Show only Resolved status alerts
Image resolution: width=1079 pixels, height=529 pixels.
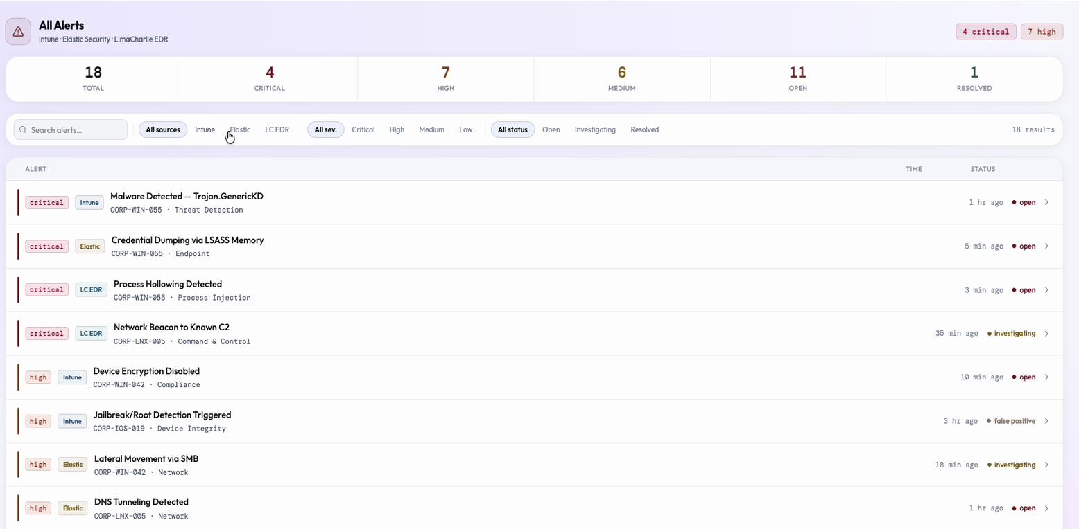pyautogui.click(x=645, y=129)
